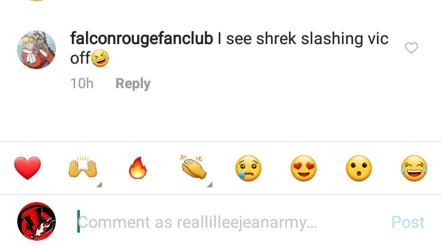Insert the clapping hands emoji
The height and width of the screenshot is (248, 442).
[x=193, y=167]
